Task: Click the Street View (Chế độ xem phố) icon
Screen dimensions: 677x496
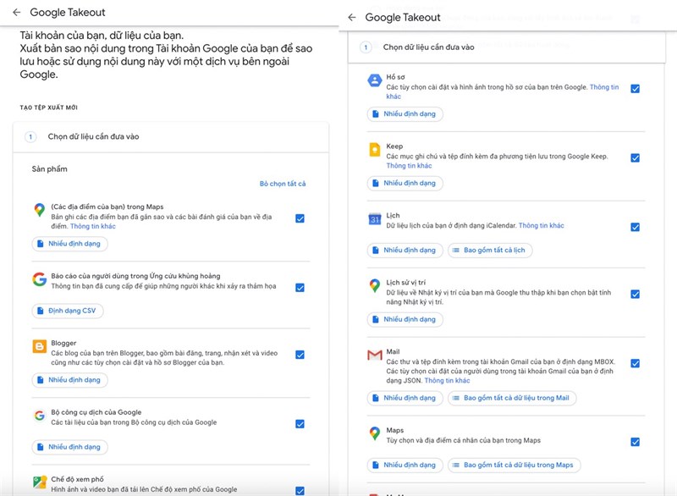Action: (x=39, y=482)
